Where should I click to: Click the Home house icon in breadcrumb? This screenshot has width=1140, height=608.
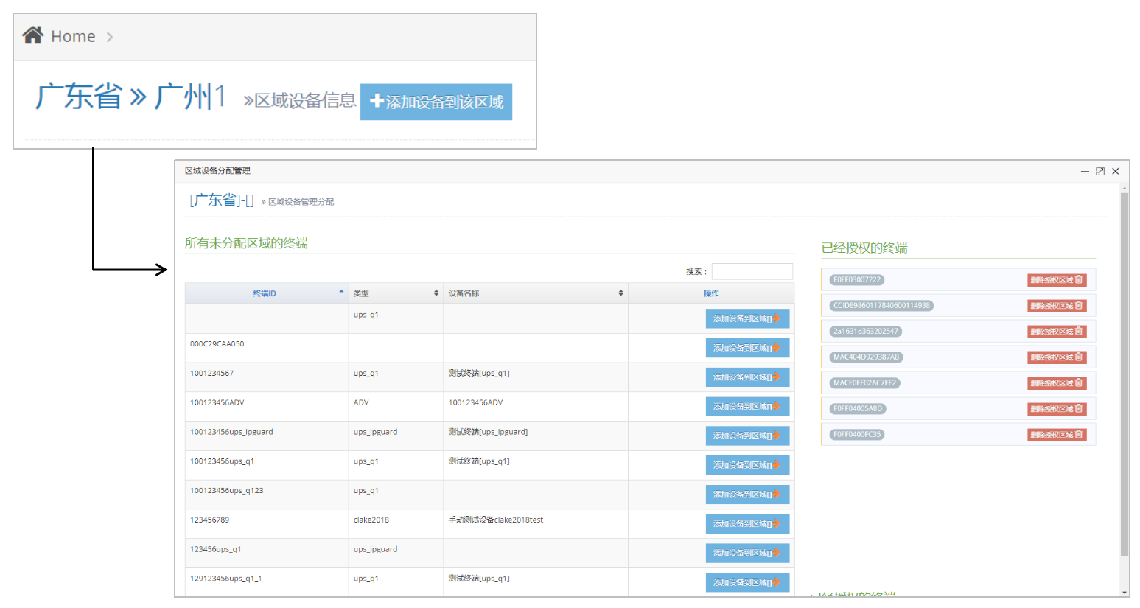click(x=32, y=35)
